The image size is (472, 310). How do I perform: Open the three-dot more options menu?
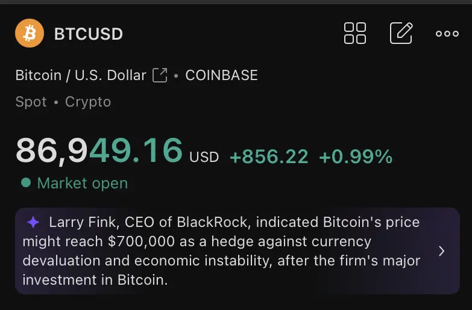click(447, 33)
